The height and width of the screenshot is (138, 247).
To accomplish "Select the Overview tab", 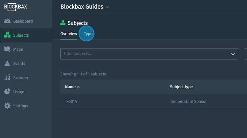I will [x=69, y=34].
